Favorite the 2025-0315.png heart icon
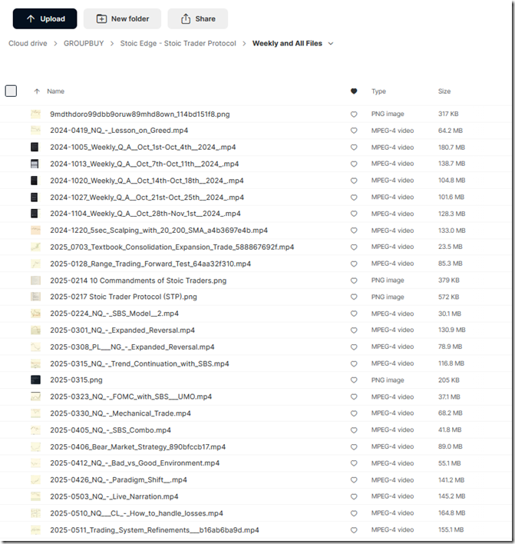The height and width of the screenshot is (544, 515). click(354, 380)
